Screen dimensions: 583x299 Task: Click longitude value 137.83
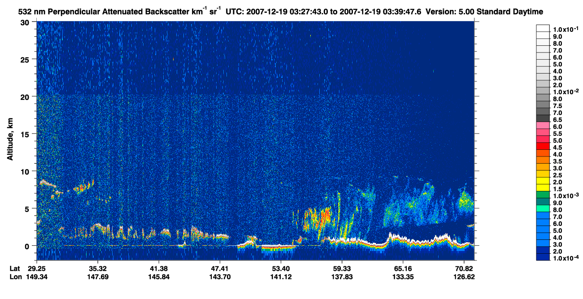(342, 277)
